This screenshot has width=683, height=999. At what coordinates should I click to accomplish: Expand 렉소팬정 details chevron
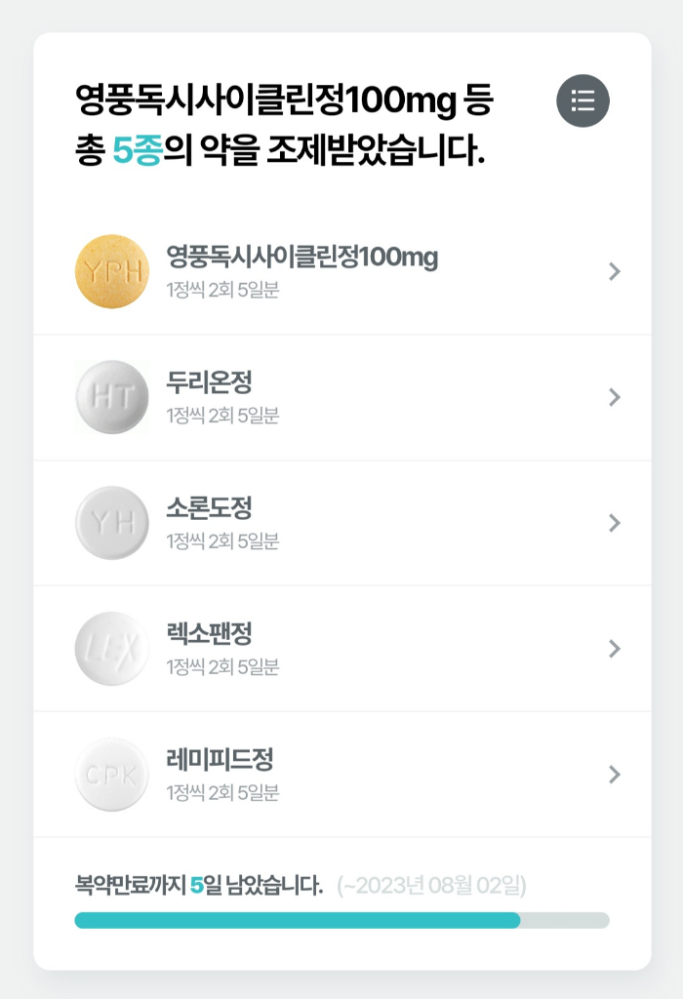pyautogui.click(x=614, y=649)
